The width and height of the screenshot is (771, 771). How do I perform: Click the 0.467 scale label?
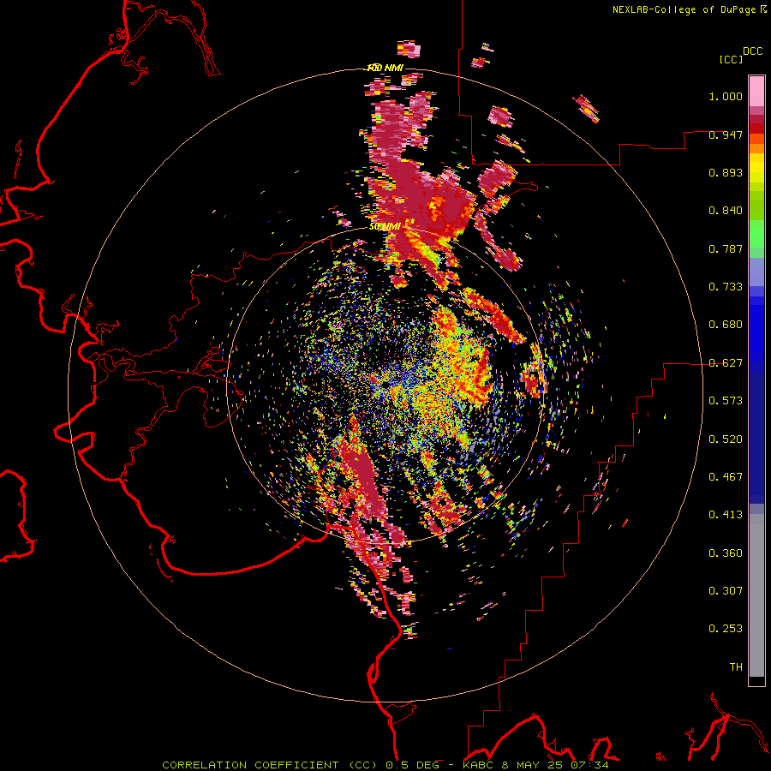pyautogui.click(x=726, y=477)
